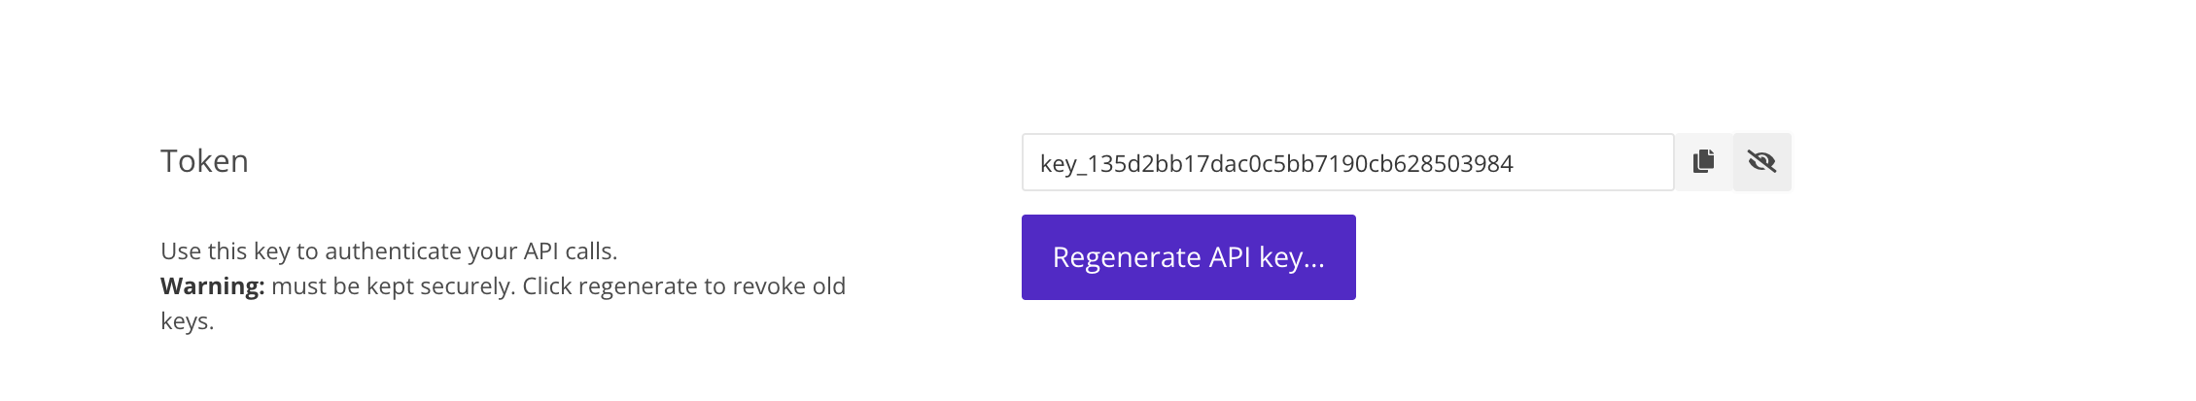Click the duplicate-pages copy icon
This screenshot has width=2196, height=401.
tap(1703, 161)
